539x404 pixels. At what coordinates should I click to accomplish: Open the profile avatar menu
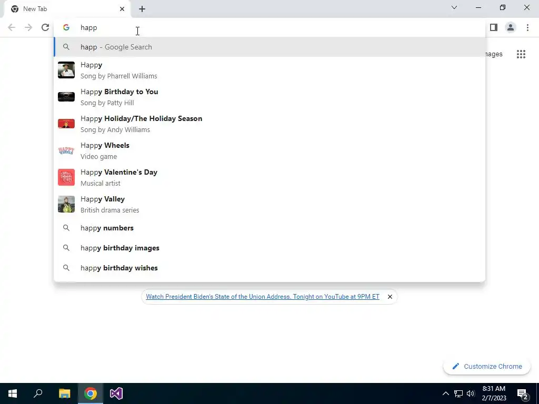(511, 27)
